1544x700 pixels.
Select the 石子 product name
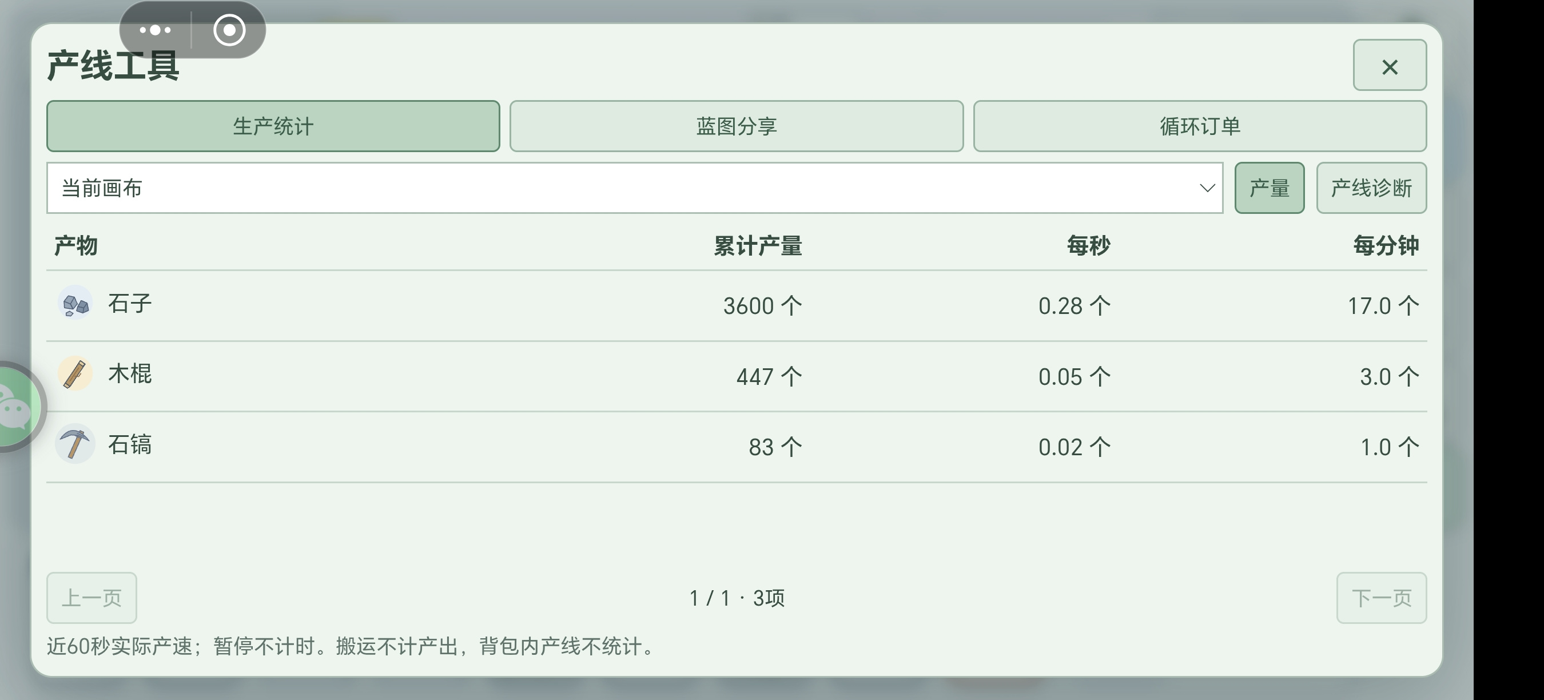click(x=130, y=304)
